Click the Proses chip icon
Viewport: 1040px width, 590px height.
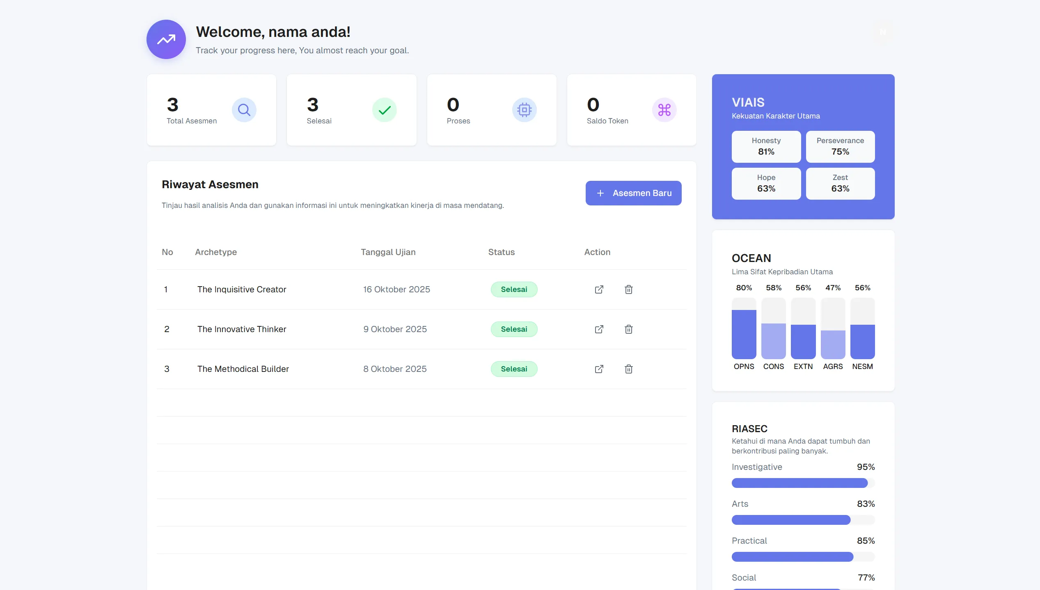tap(524, 110)
